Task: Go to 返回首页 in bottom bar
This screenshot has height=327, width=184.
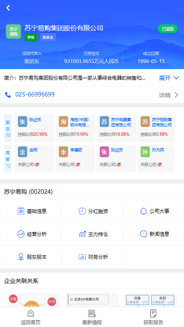Action: (30, 317)
